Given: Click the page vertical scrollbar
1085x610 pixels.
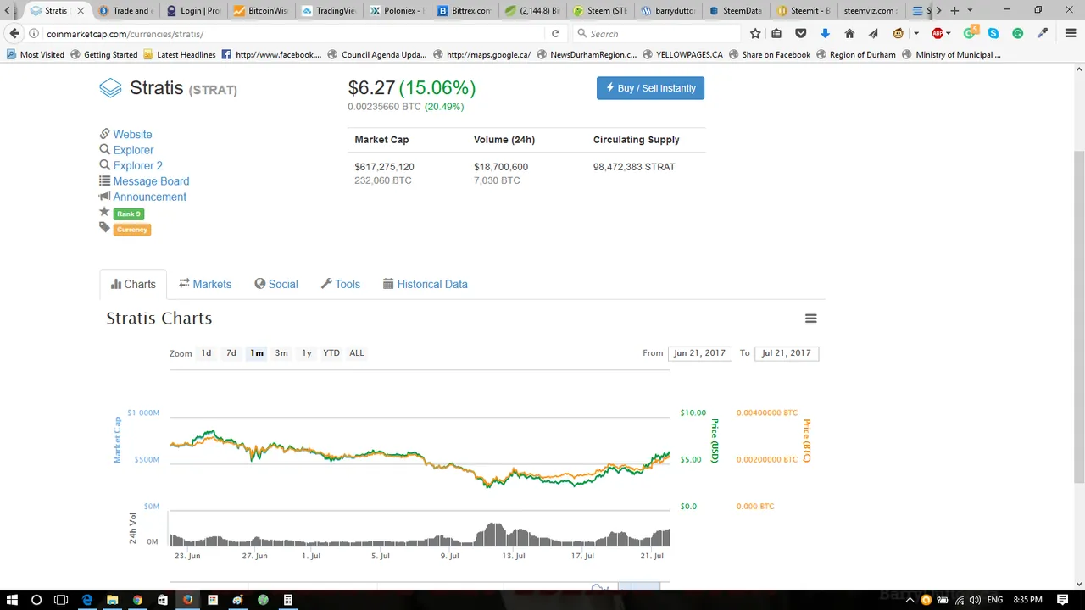Looking at the screenshot, I should 1078,316.
